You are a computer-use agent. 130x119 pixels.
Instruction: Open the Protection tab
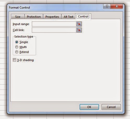click(x=34, y=17)
